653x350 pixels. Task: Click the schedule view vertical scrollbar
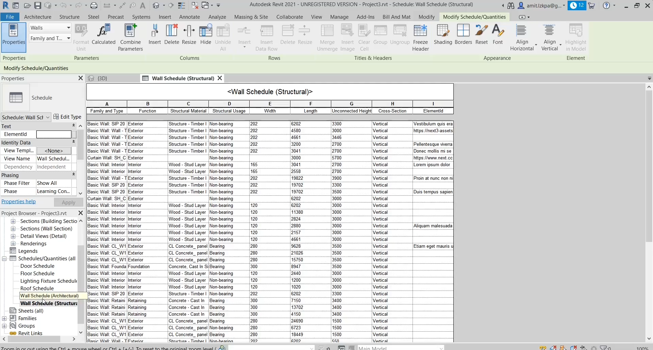tap(649, 165)
